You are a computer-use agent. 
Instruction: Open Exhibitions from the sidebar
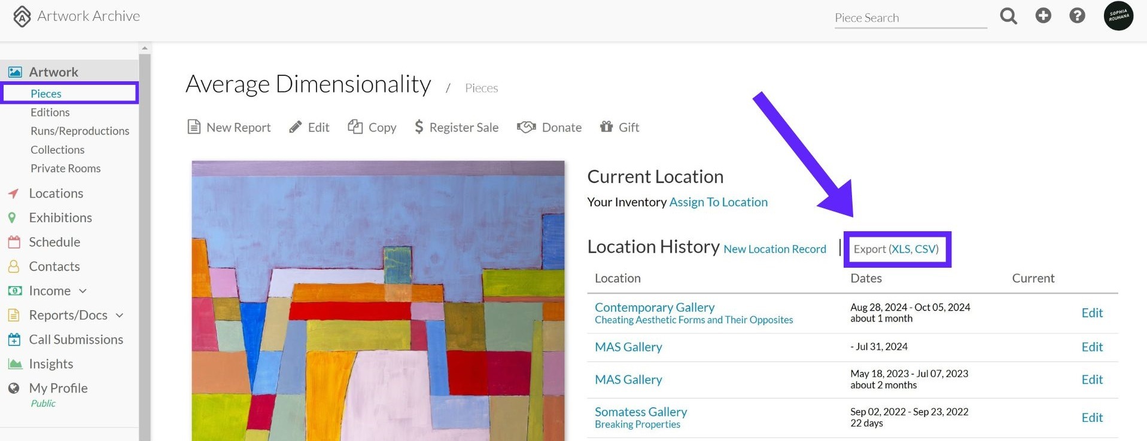pyautogui.click(x=60, y=218)
